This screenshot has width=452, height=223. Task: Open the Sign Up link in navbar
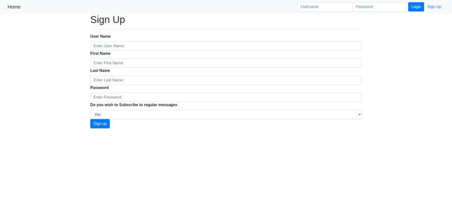(434, 7)
